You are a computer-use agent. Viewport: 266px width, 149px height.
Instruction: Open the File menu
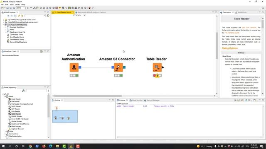click(x=2, y=5)
